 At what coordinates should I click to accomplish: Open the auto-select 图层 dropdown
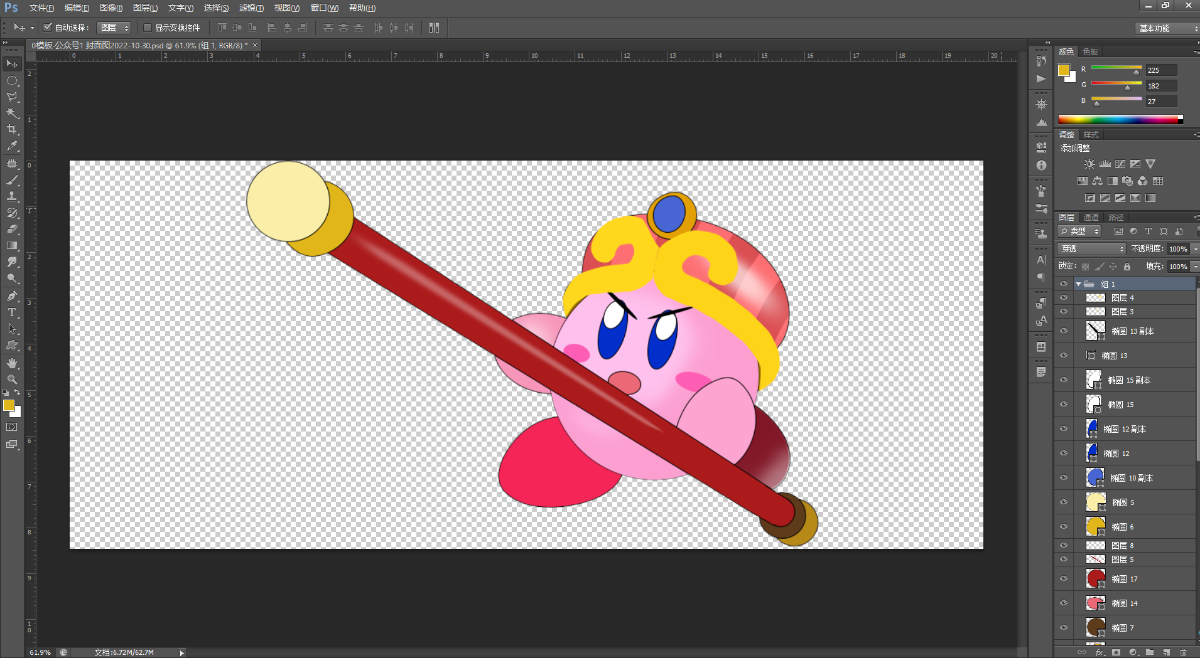click(x=114, y=28)
